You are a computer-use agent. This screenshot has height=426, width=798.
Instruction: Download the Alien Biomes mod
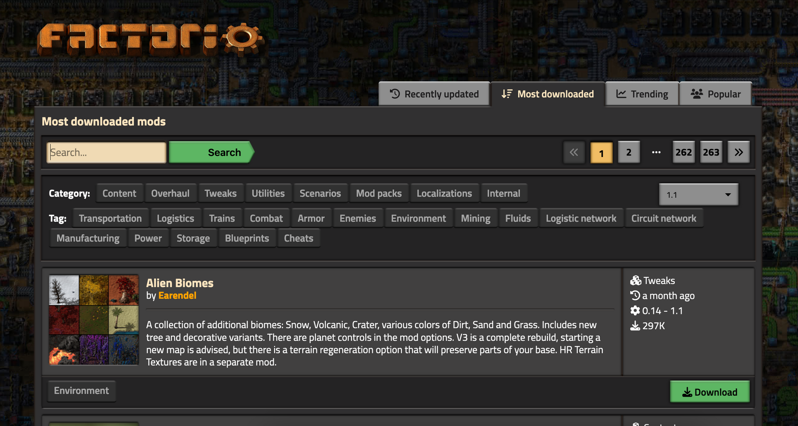710,392
